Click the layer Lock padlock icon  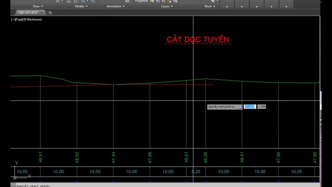[170, 1]
